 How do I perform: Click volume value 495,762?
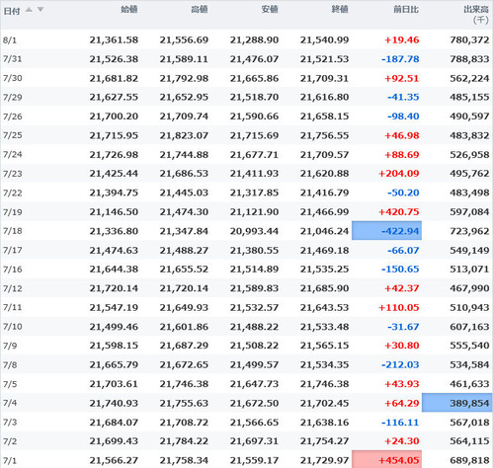tap(469, 174)
